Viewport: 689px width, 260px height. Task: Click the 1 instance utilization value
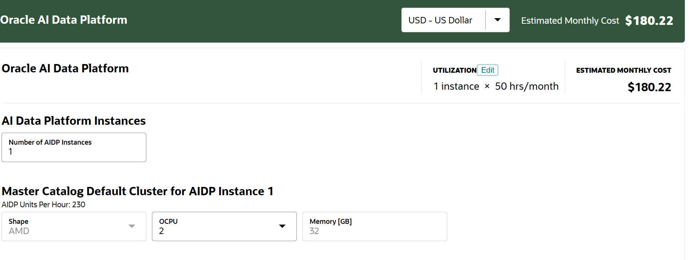click(456, 86)
